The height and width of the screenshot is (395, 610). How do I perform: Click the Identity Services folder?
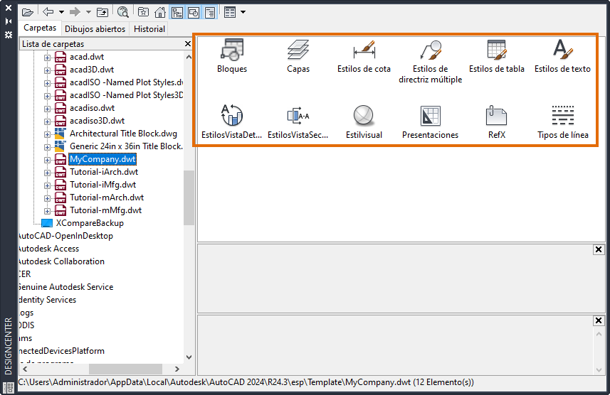(x=47, y=300)
